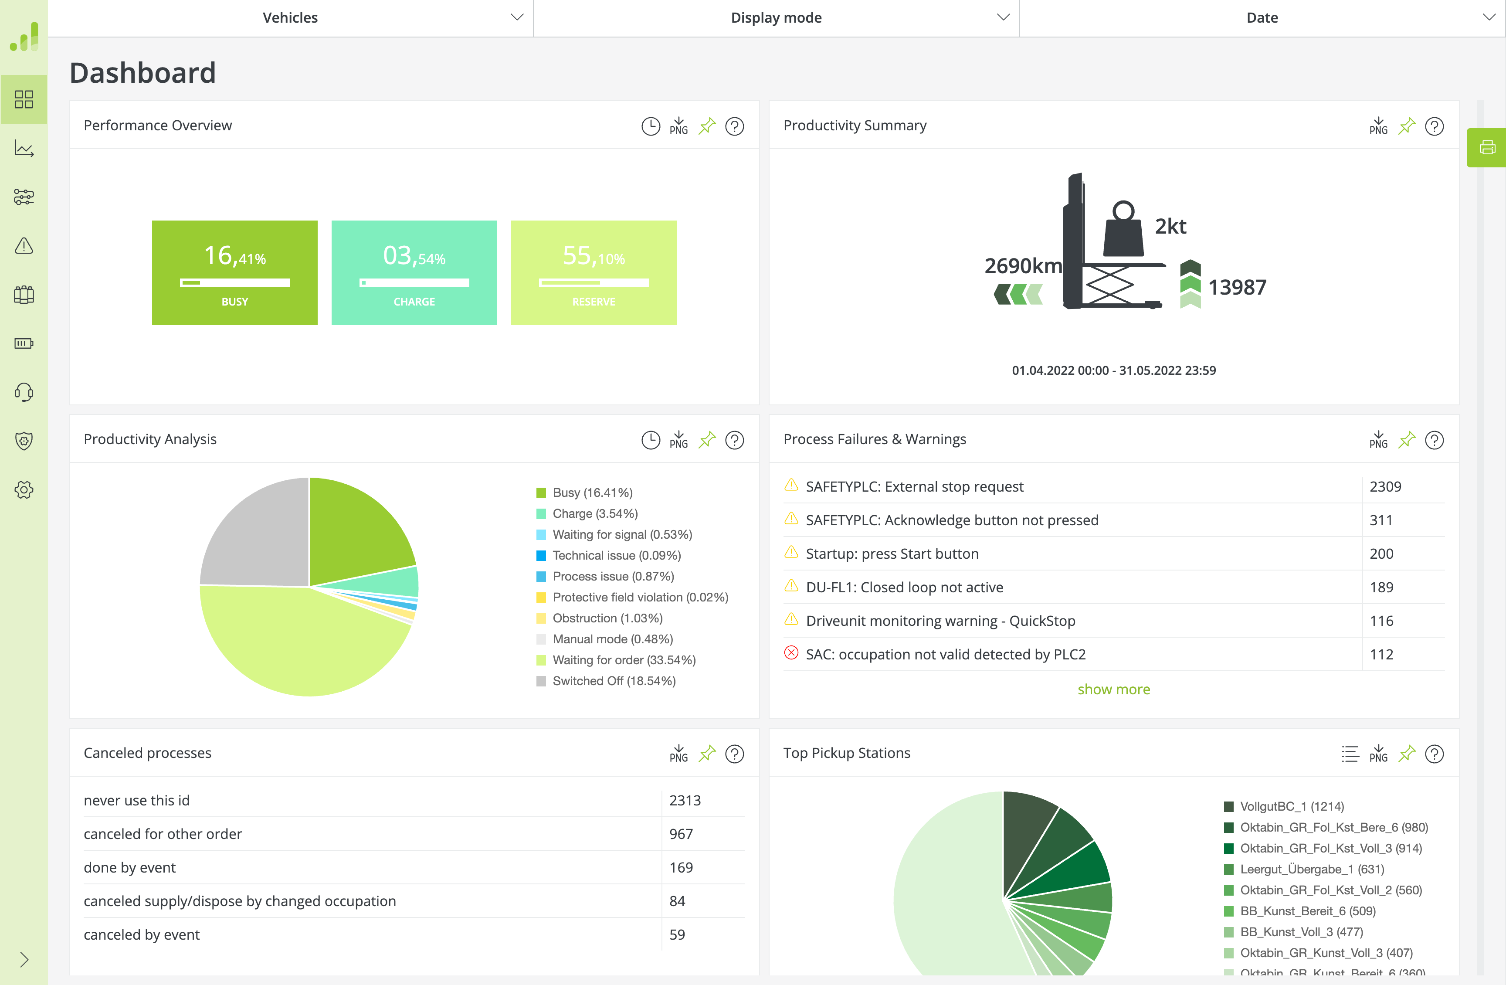
Task: Download Performance Overview as PNG
Action: pyautogui.click(x=678, y=126)
